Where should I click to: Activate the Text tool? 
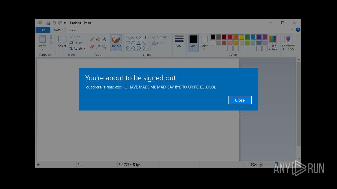pyautogui.click(x=105, y=39)
